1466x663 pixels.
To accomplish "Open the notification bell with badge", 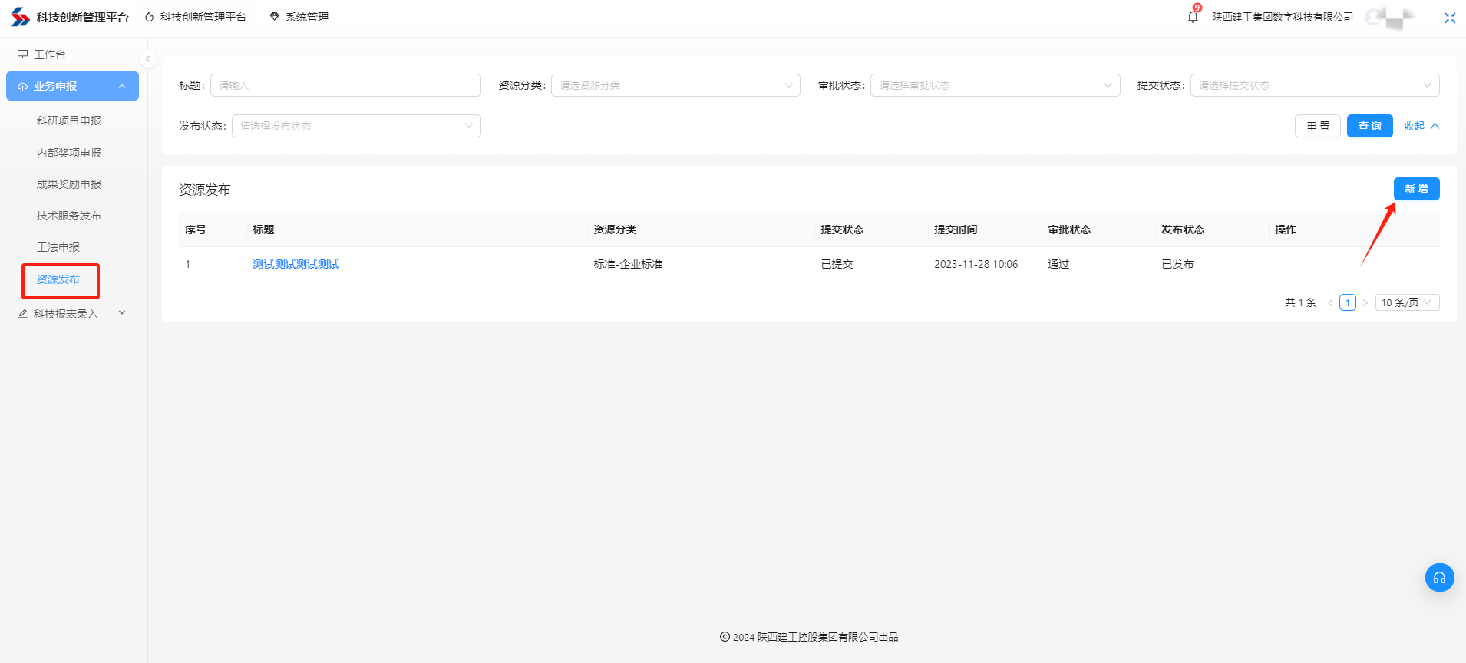I will [x=1193, y=17].
